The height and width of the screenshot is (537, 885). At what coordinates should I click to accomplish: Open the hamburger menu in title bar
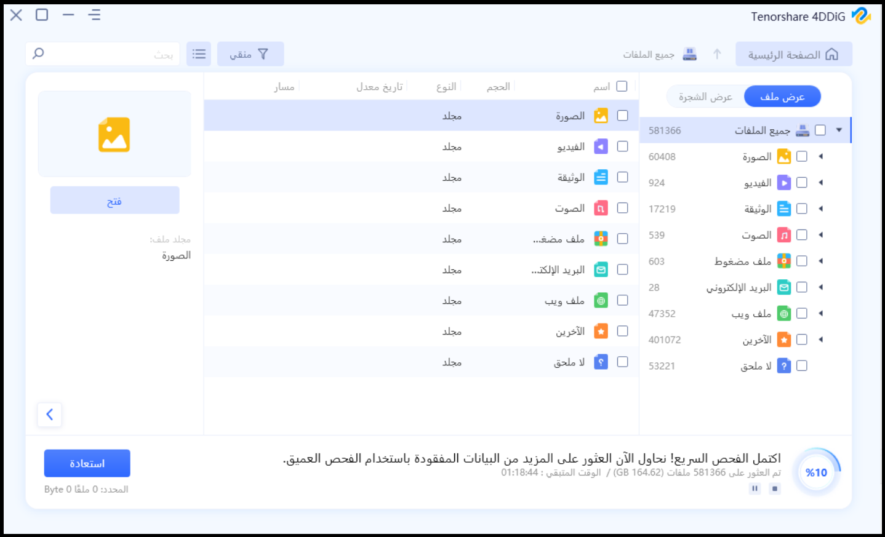point(94,15)
